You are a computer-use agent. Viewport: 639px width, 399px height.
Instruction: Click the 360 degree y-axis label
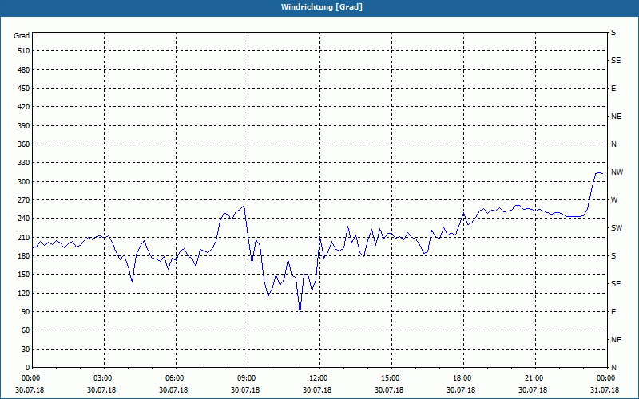click(x=24, y=144)
